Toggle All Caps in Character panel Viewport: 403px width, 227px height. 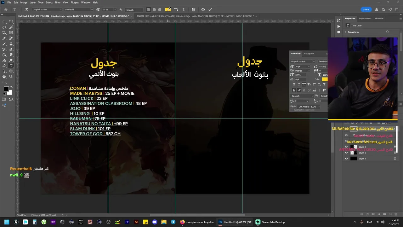coord(304,84)
